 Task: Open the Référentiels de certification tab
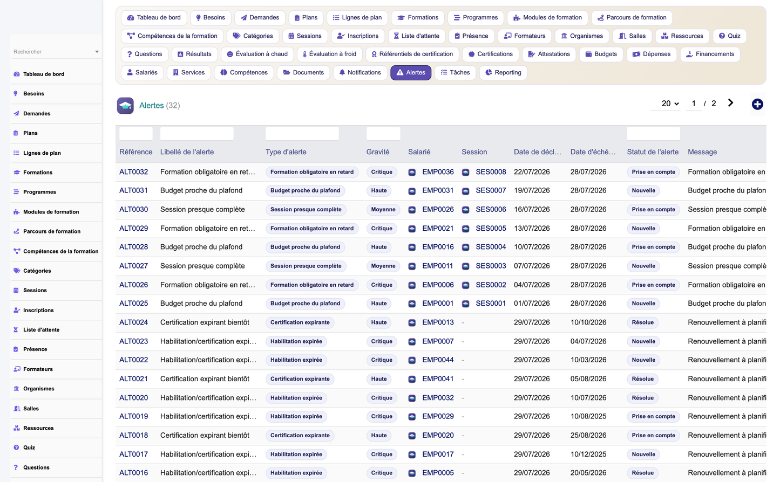[x=412, y=54]
